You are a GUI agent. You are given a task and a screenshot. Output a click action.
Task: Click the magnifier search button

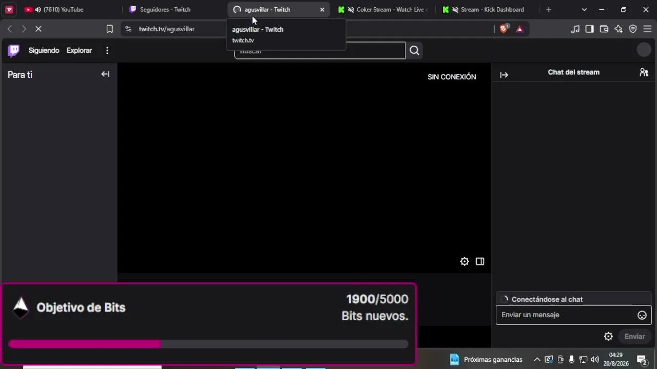(x=414, y=50)
